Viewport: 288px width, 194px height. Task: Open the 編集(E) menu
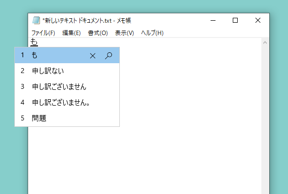pos(72,33)
